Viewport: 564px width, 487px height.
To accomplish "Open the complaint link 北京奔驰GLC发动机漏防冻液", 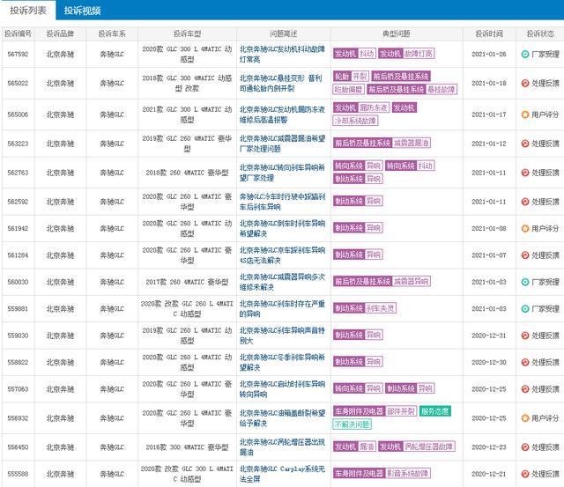I will point(282,114).
